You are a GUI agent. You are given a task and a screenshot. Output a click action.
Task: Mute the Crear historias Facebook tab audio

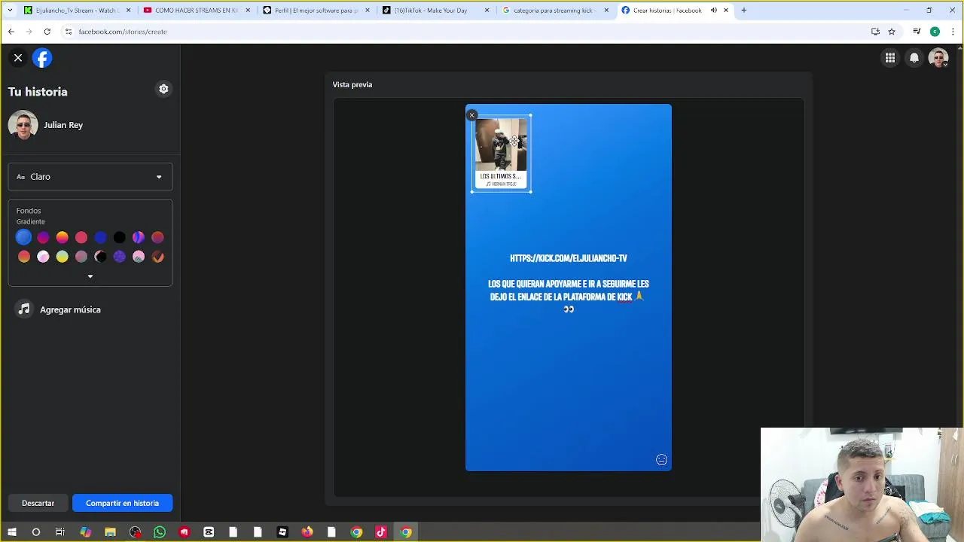point(713,11)
